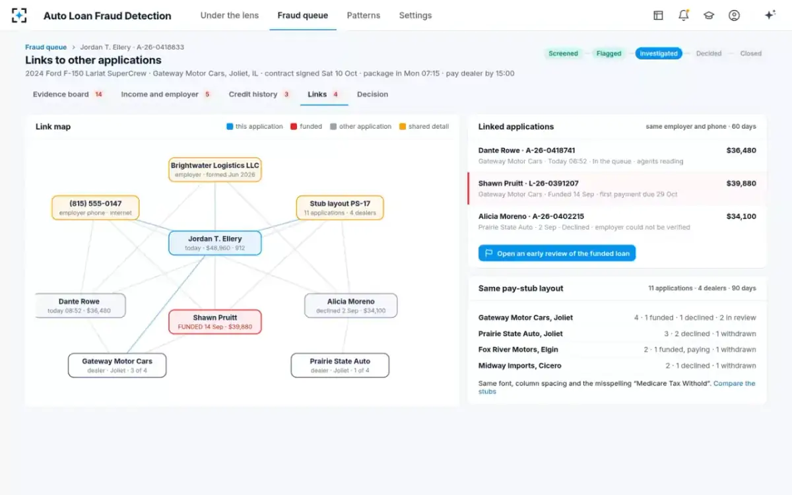Open Dante Rowe · A-26-0418741 row
This screenshot has height=495, width=792.
617,156
